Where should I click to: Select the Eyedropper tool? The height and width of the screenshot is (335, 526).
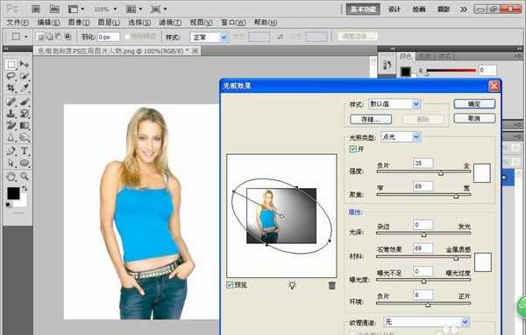point(25,88)
